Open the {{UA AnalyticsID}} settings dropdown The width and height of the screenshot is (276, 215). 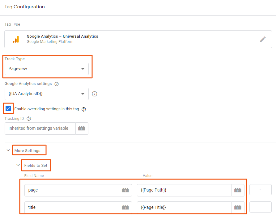coord(47,94)
